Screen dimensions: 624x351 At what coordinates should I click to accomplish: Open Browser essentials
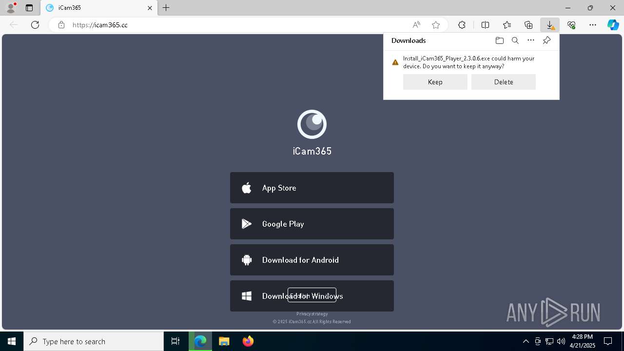571,25
